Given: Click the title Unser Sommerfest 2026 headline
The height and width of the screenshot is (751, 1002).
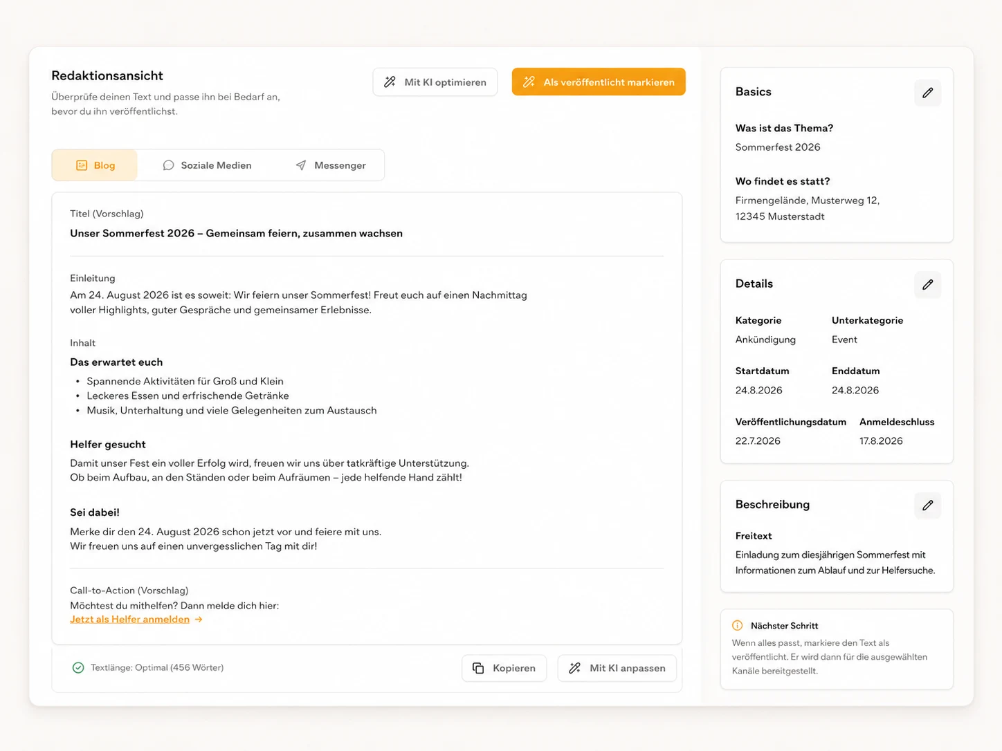Looking at the screenshot, I should (236, 234).
